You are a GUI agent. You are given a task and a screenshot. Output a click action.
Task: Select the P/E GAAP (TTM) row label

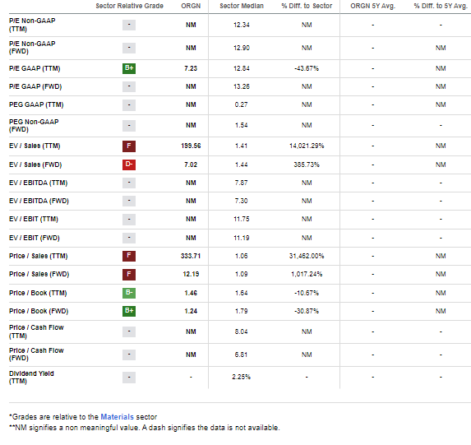(35, 68)
